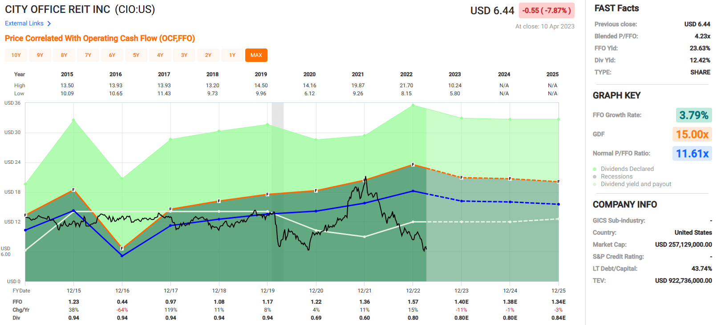Viewport: 717px width, 325px height.
Task: Choose the MAX time range button
Action: pos(256,55)
